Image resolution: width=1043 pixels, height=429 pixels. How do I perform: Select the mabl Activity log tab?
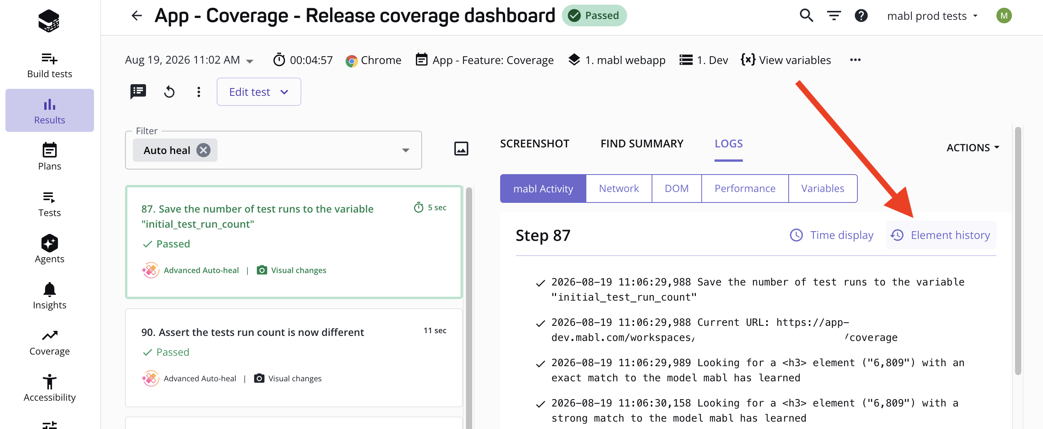[x=543, y=189]
